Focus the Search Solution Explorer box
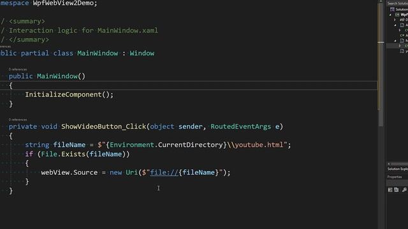 click(397, 3)
